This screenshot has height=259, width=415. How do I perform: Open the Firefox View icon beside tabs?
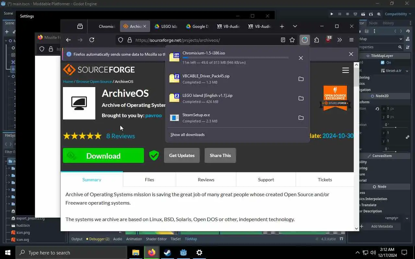(x=80, y=27)
